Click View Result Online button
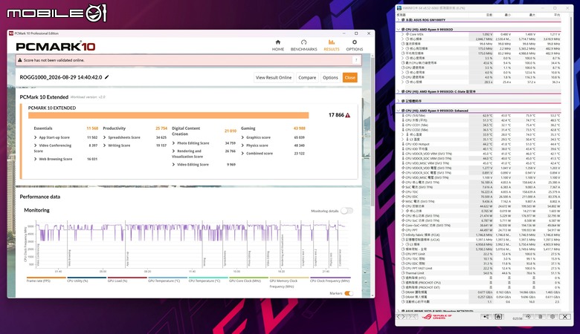The height and width of the screenshot is (334, 580). [x=274, y=77]
